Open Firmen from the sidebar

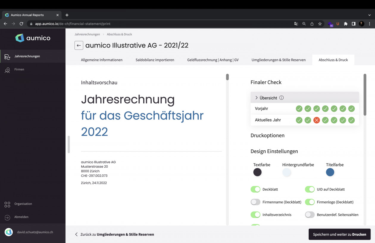tap(19, 70)
